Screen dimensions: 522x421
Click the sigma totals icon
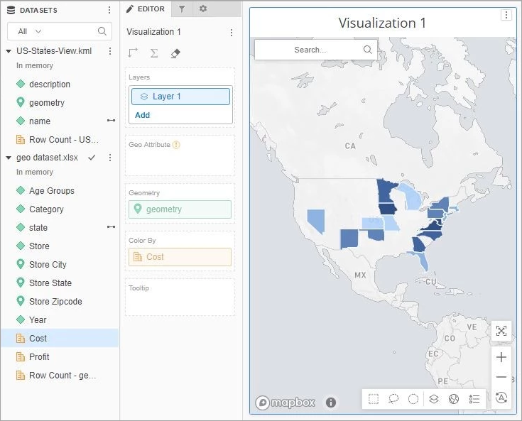click(x=154, y=53)
